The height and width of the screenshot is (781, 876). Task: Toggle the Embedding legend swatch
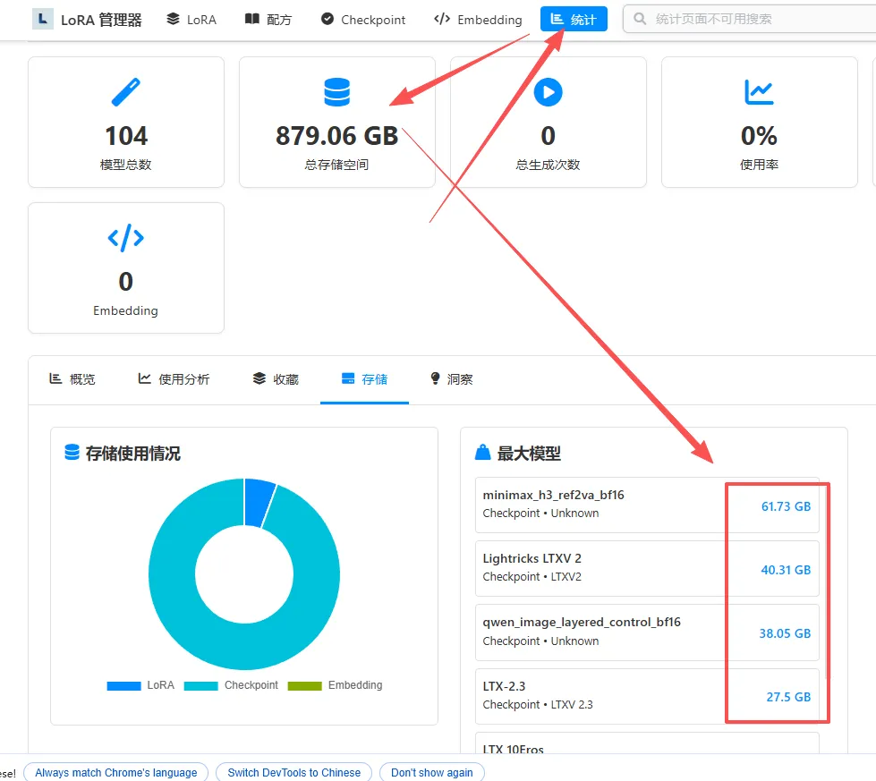pyautogui.click(x=304, y=686)
